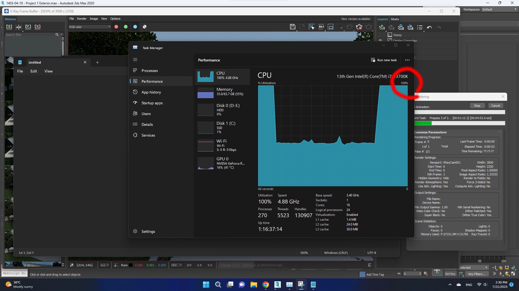The width and height of the screenshot is (519, 291).
Task: Click the stop render teapot icon
Action: [x=359, y=27]
